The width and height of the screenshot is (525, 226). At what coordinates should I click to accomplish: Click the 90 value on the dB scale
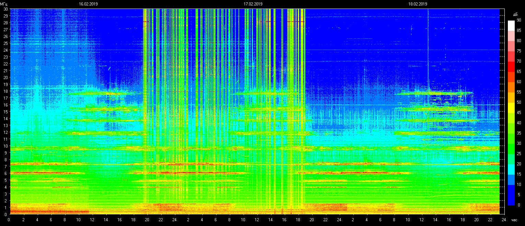pyautogui.click(x=519, y=20)
